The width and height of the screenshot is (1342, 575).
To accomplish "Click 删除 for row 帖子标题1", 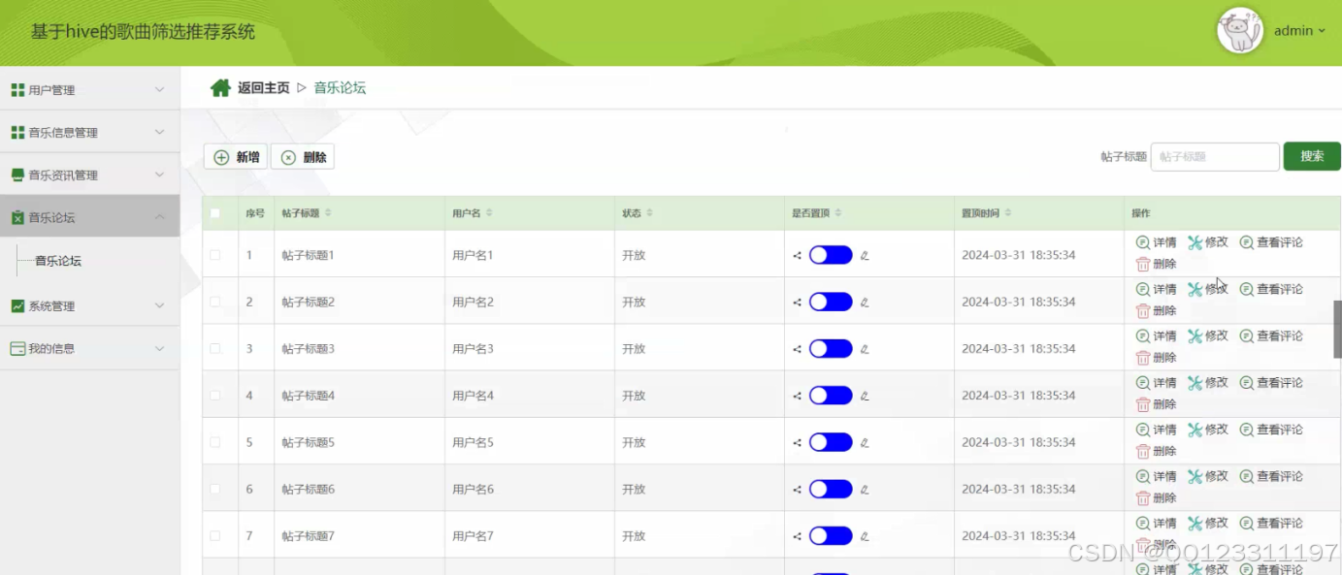I will point(1157,264).
